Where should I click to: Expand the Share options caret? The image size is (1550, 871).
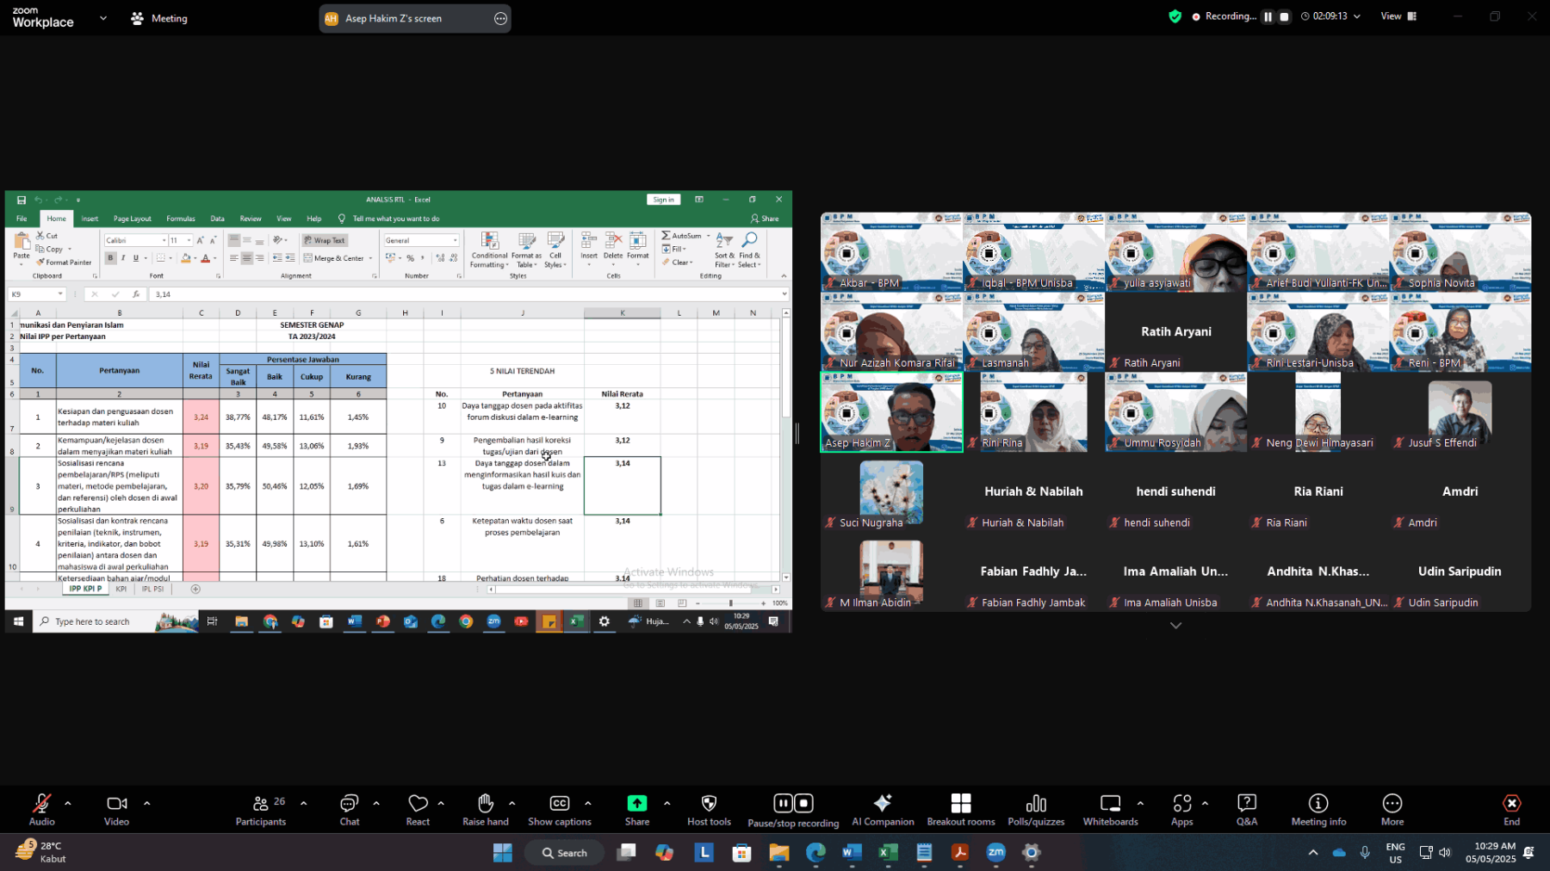[666, 803]
